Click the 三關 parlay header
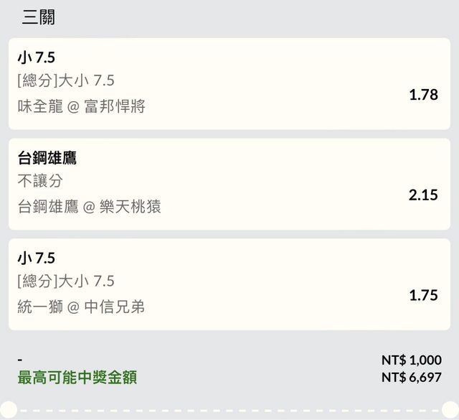 [x=38, y=17]
